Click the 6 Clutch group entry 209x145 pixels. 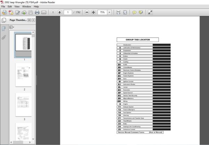pyautogui.click(x=144, y=59)
